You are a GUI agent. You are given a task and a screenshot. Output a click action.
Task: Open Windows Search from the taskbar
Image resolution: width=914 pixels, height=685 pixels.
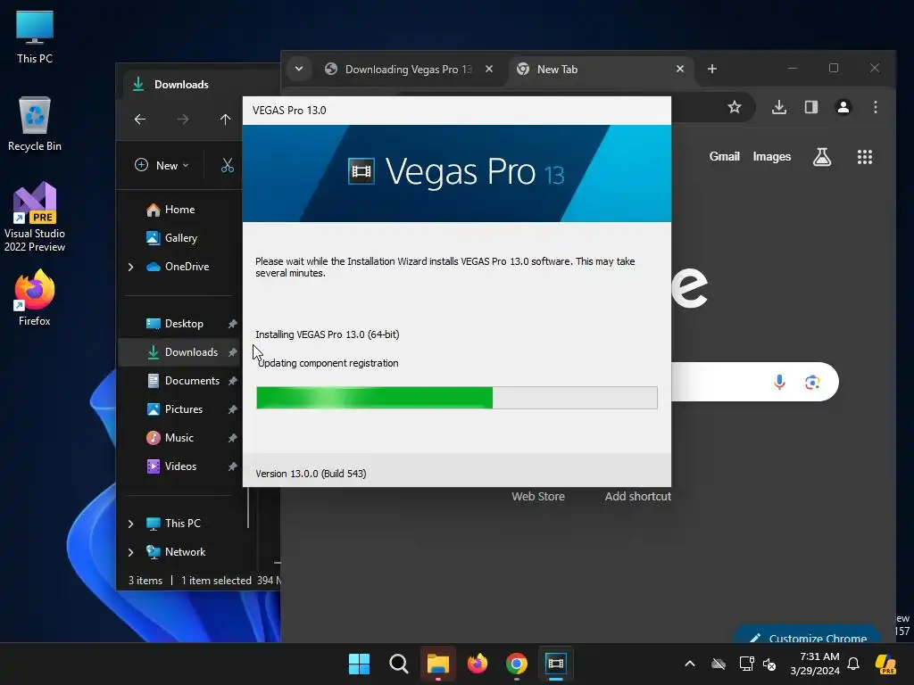(x=399, y=664)
